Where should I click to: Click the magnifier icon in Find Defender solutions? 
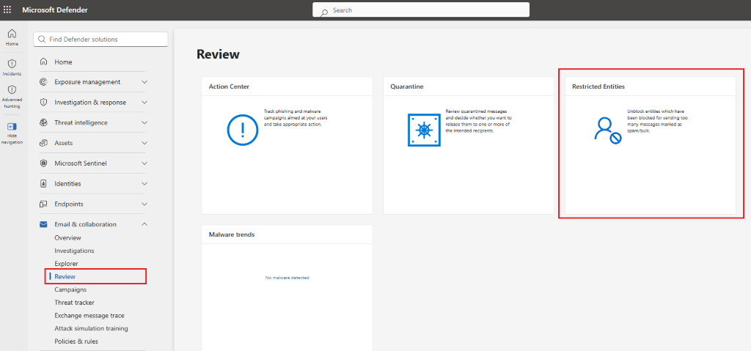[x=42, y=40]
